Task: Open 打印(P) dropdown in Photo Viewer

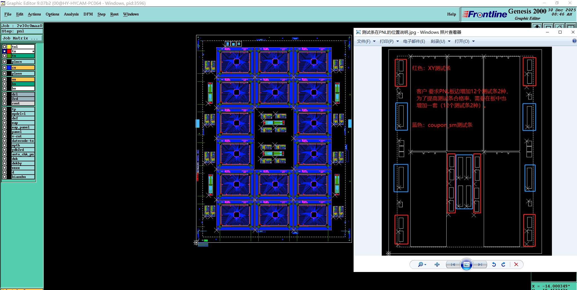Action: pos(389,41)
